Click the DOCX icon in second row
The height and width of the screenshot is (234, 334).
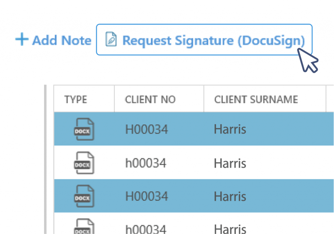click(84, 163)
